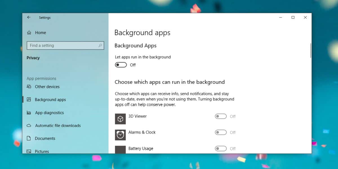The width and height of the screenshot is (338, 169).
Task: Click the vertical scrollbar of settings page
Action: click(311, 51)
